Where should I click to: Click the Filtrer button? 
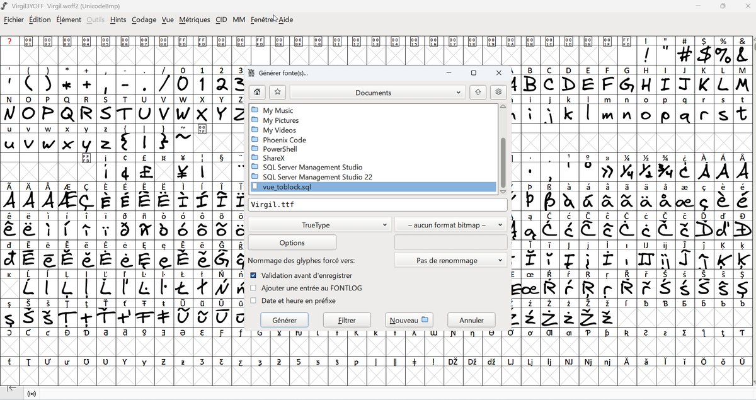click(x=347, y=320)
